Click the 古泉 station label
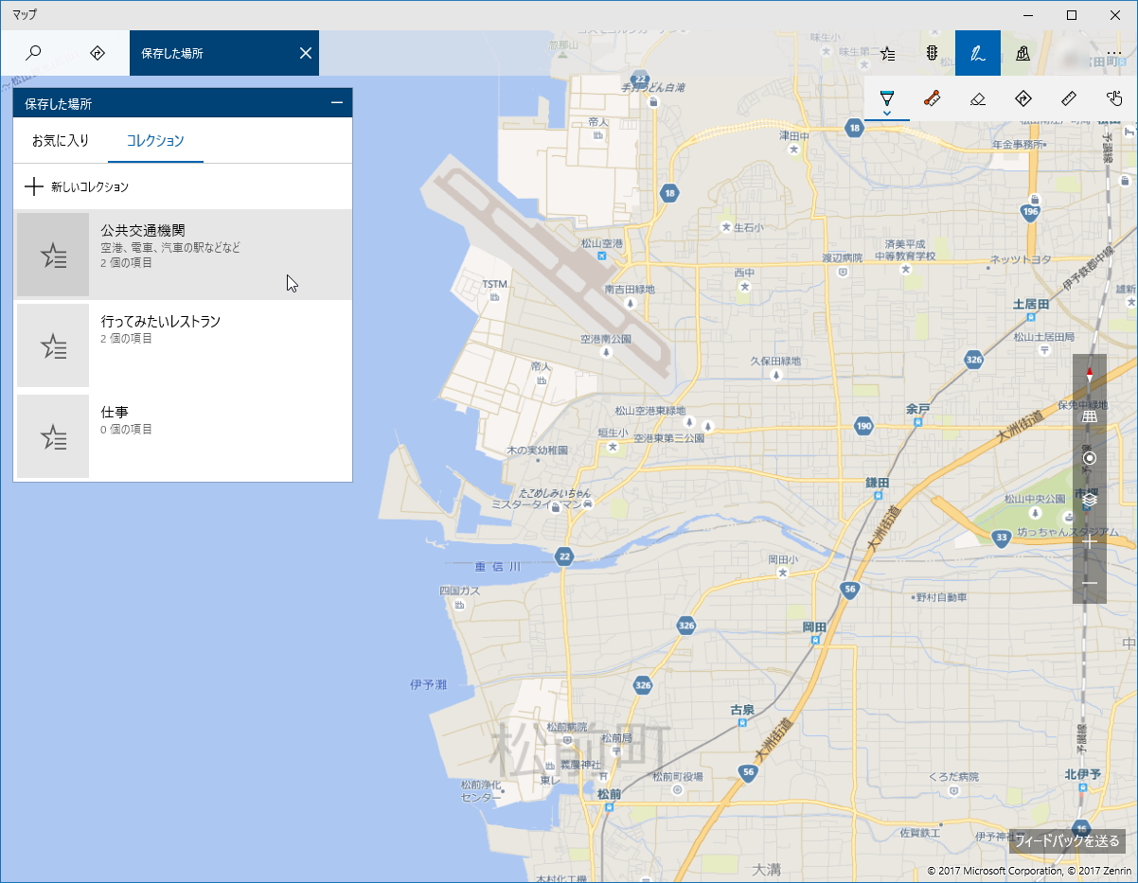 (742, 710)
